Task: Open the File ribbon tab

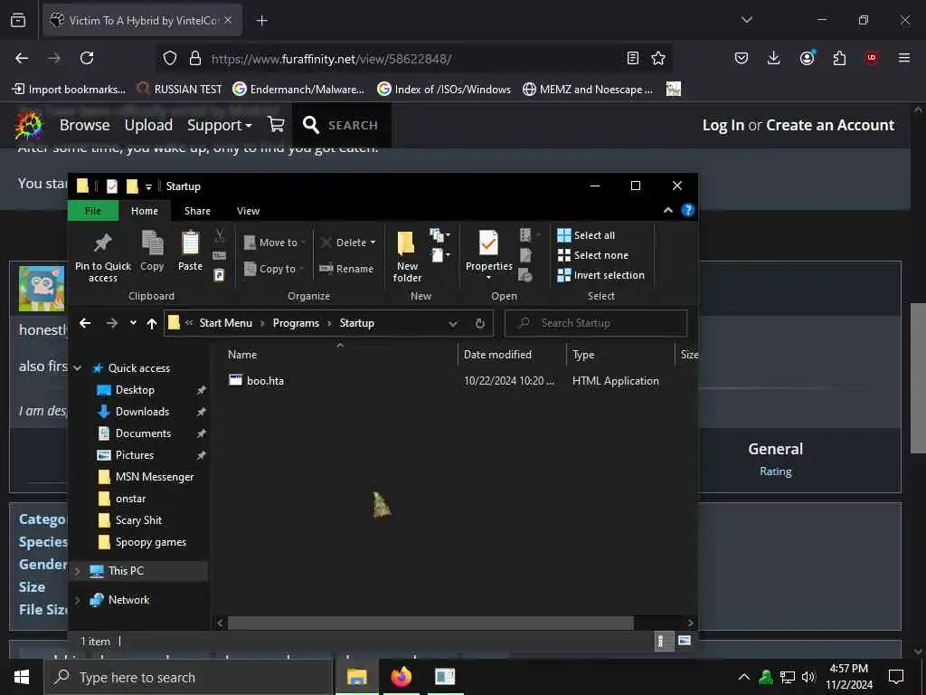Action: [93, 211]
